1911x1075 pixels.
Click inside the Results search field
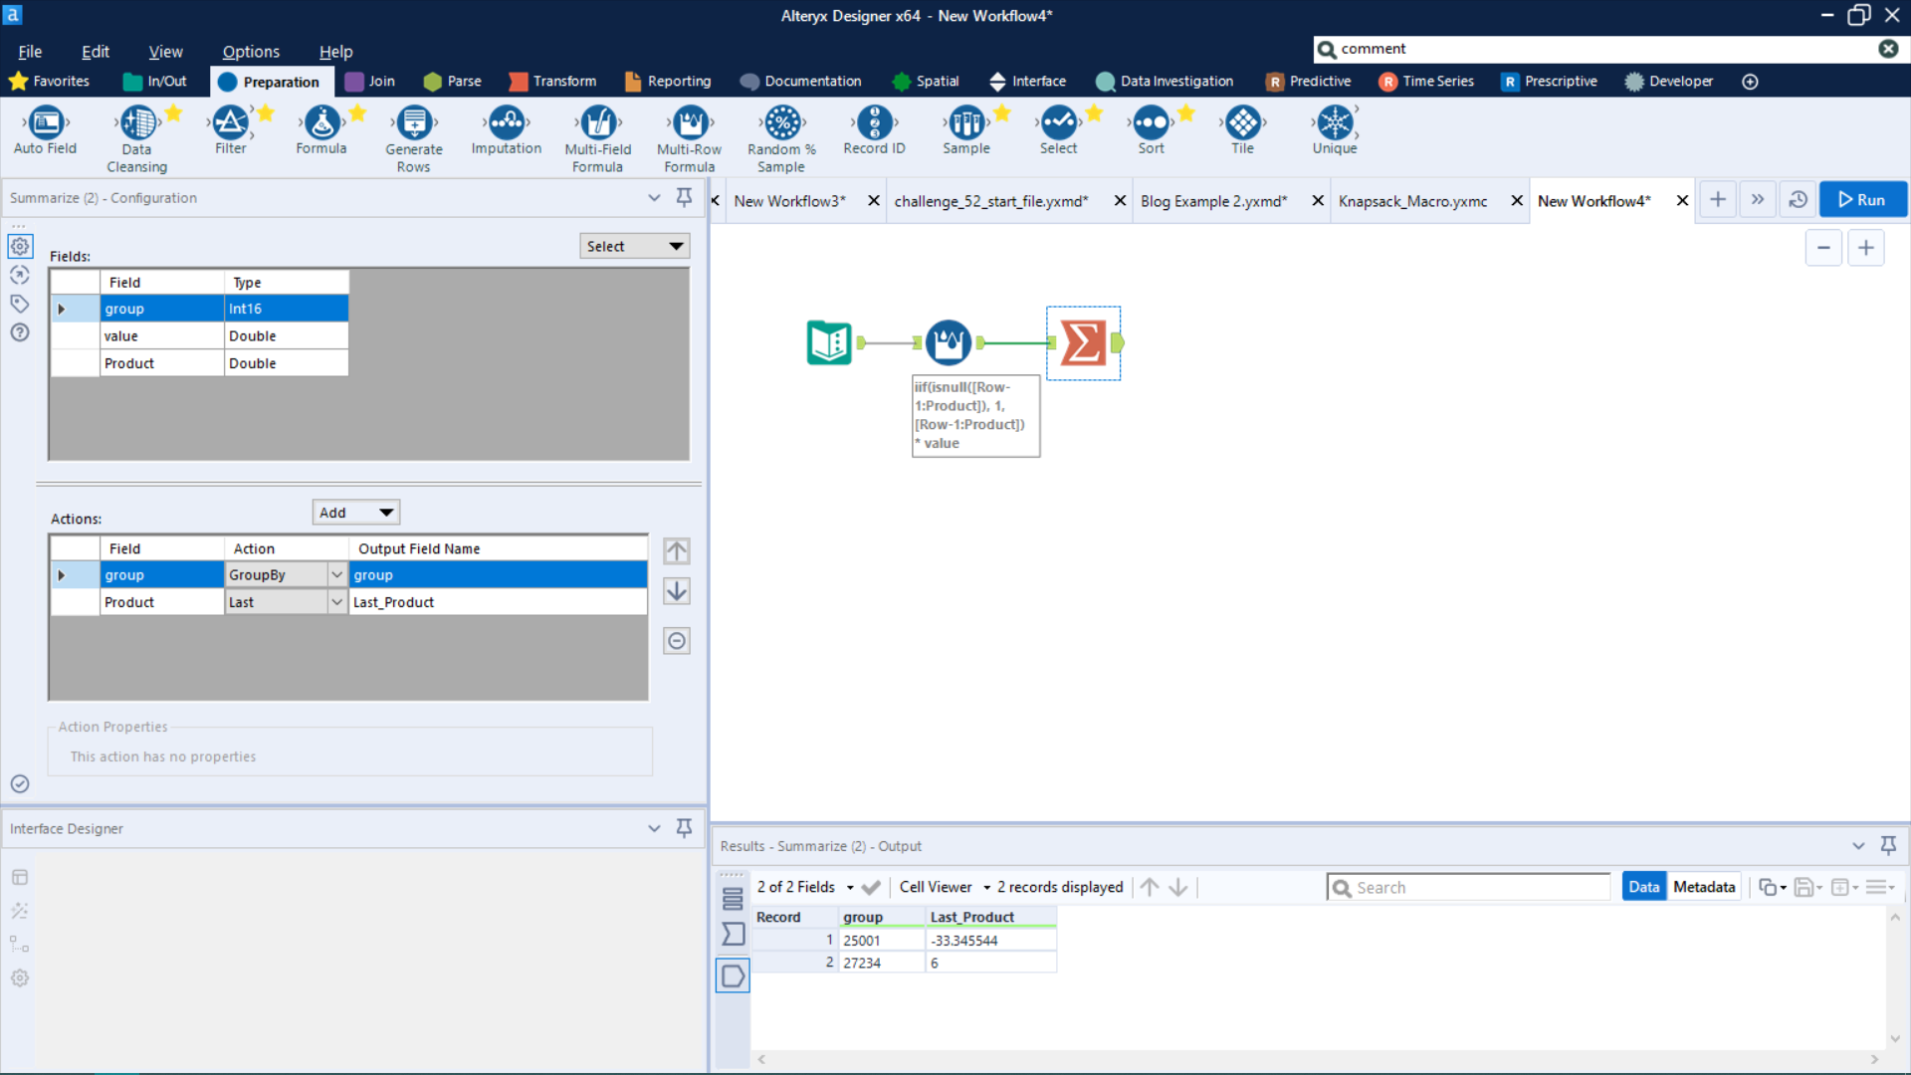tap(1468, 886)
